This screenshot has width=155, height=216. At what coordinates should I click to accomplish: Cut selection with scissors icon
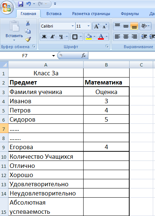point(28,23)
